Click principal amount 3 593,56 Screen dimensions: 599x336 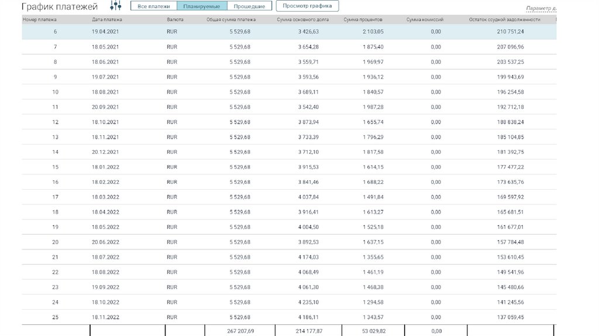point(308,77)
